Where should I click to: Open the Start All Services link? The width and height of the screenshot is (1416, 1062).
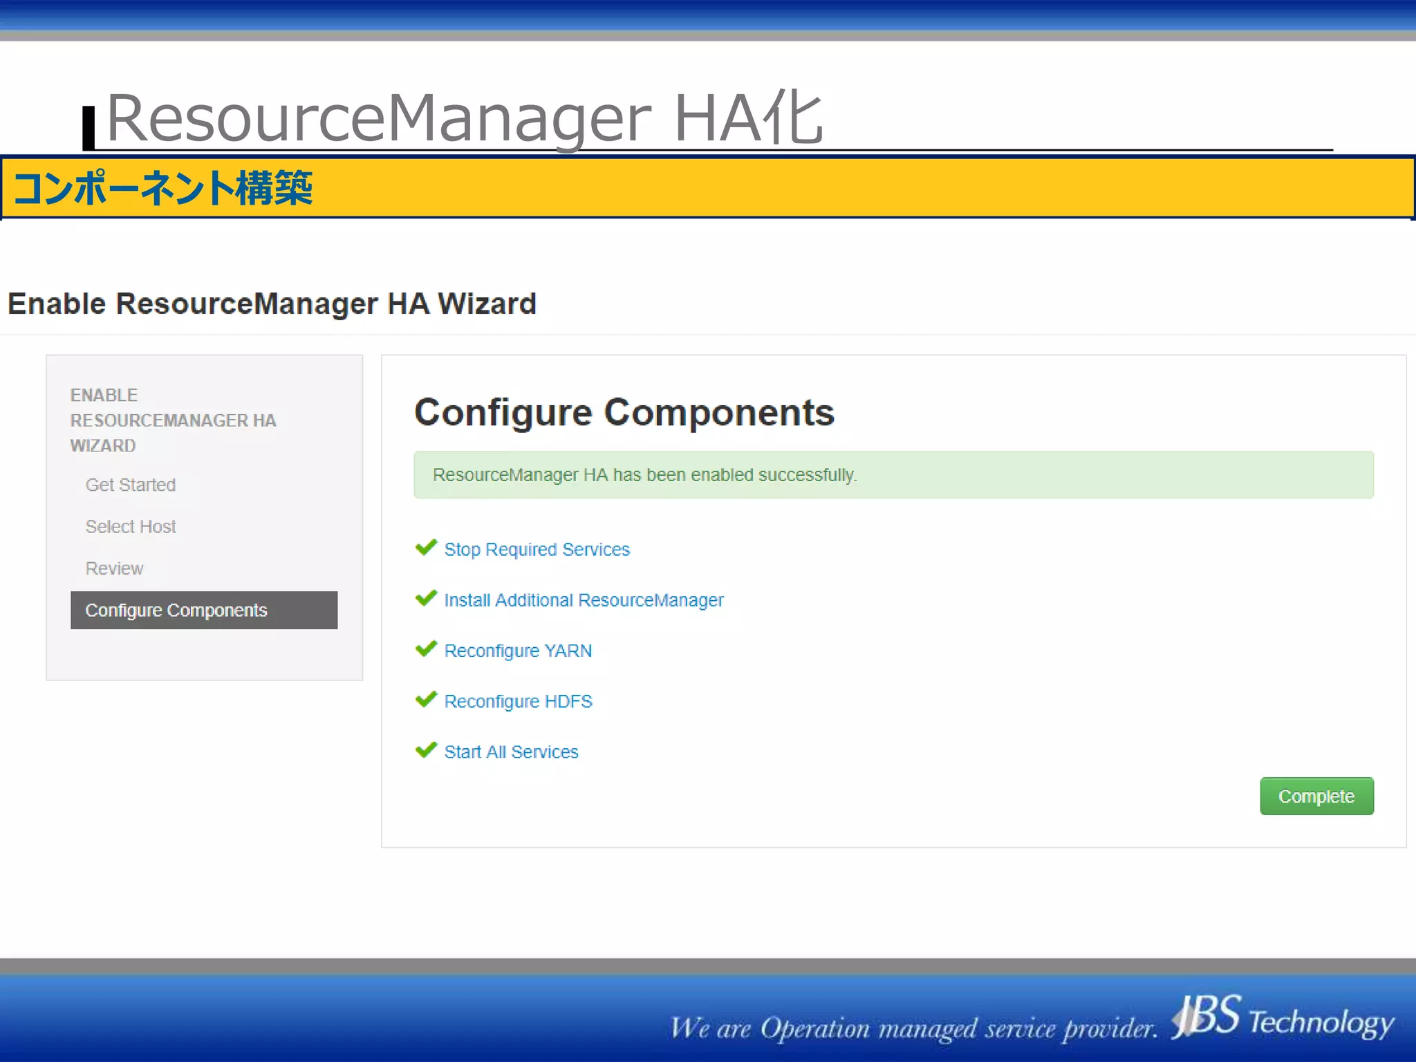point(511,752)
